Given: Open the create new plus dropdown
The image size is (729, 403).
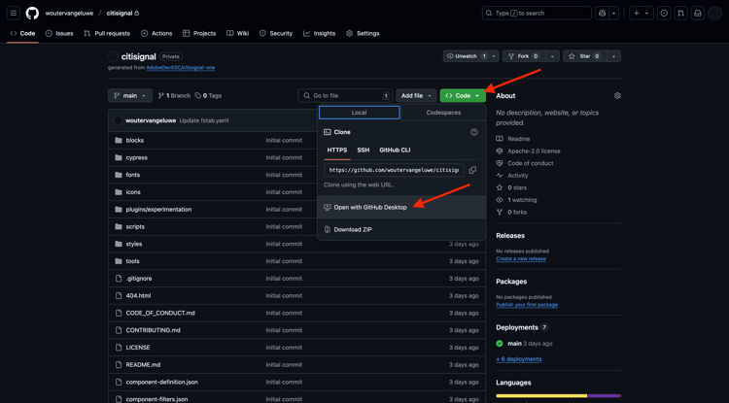Looking at the screenshot, I should (642, 13).
